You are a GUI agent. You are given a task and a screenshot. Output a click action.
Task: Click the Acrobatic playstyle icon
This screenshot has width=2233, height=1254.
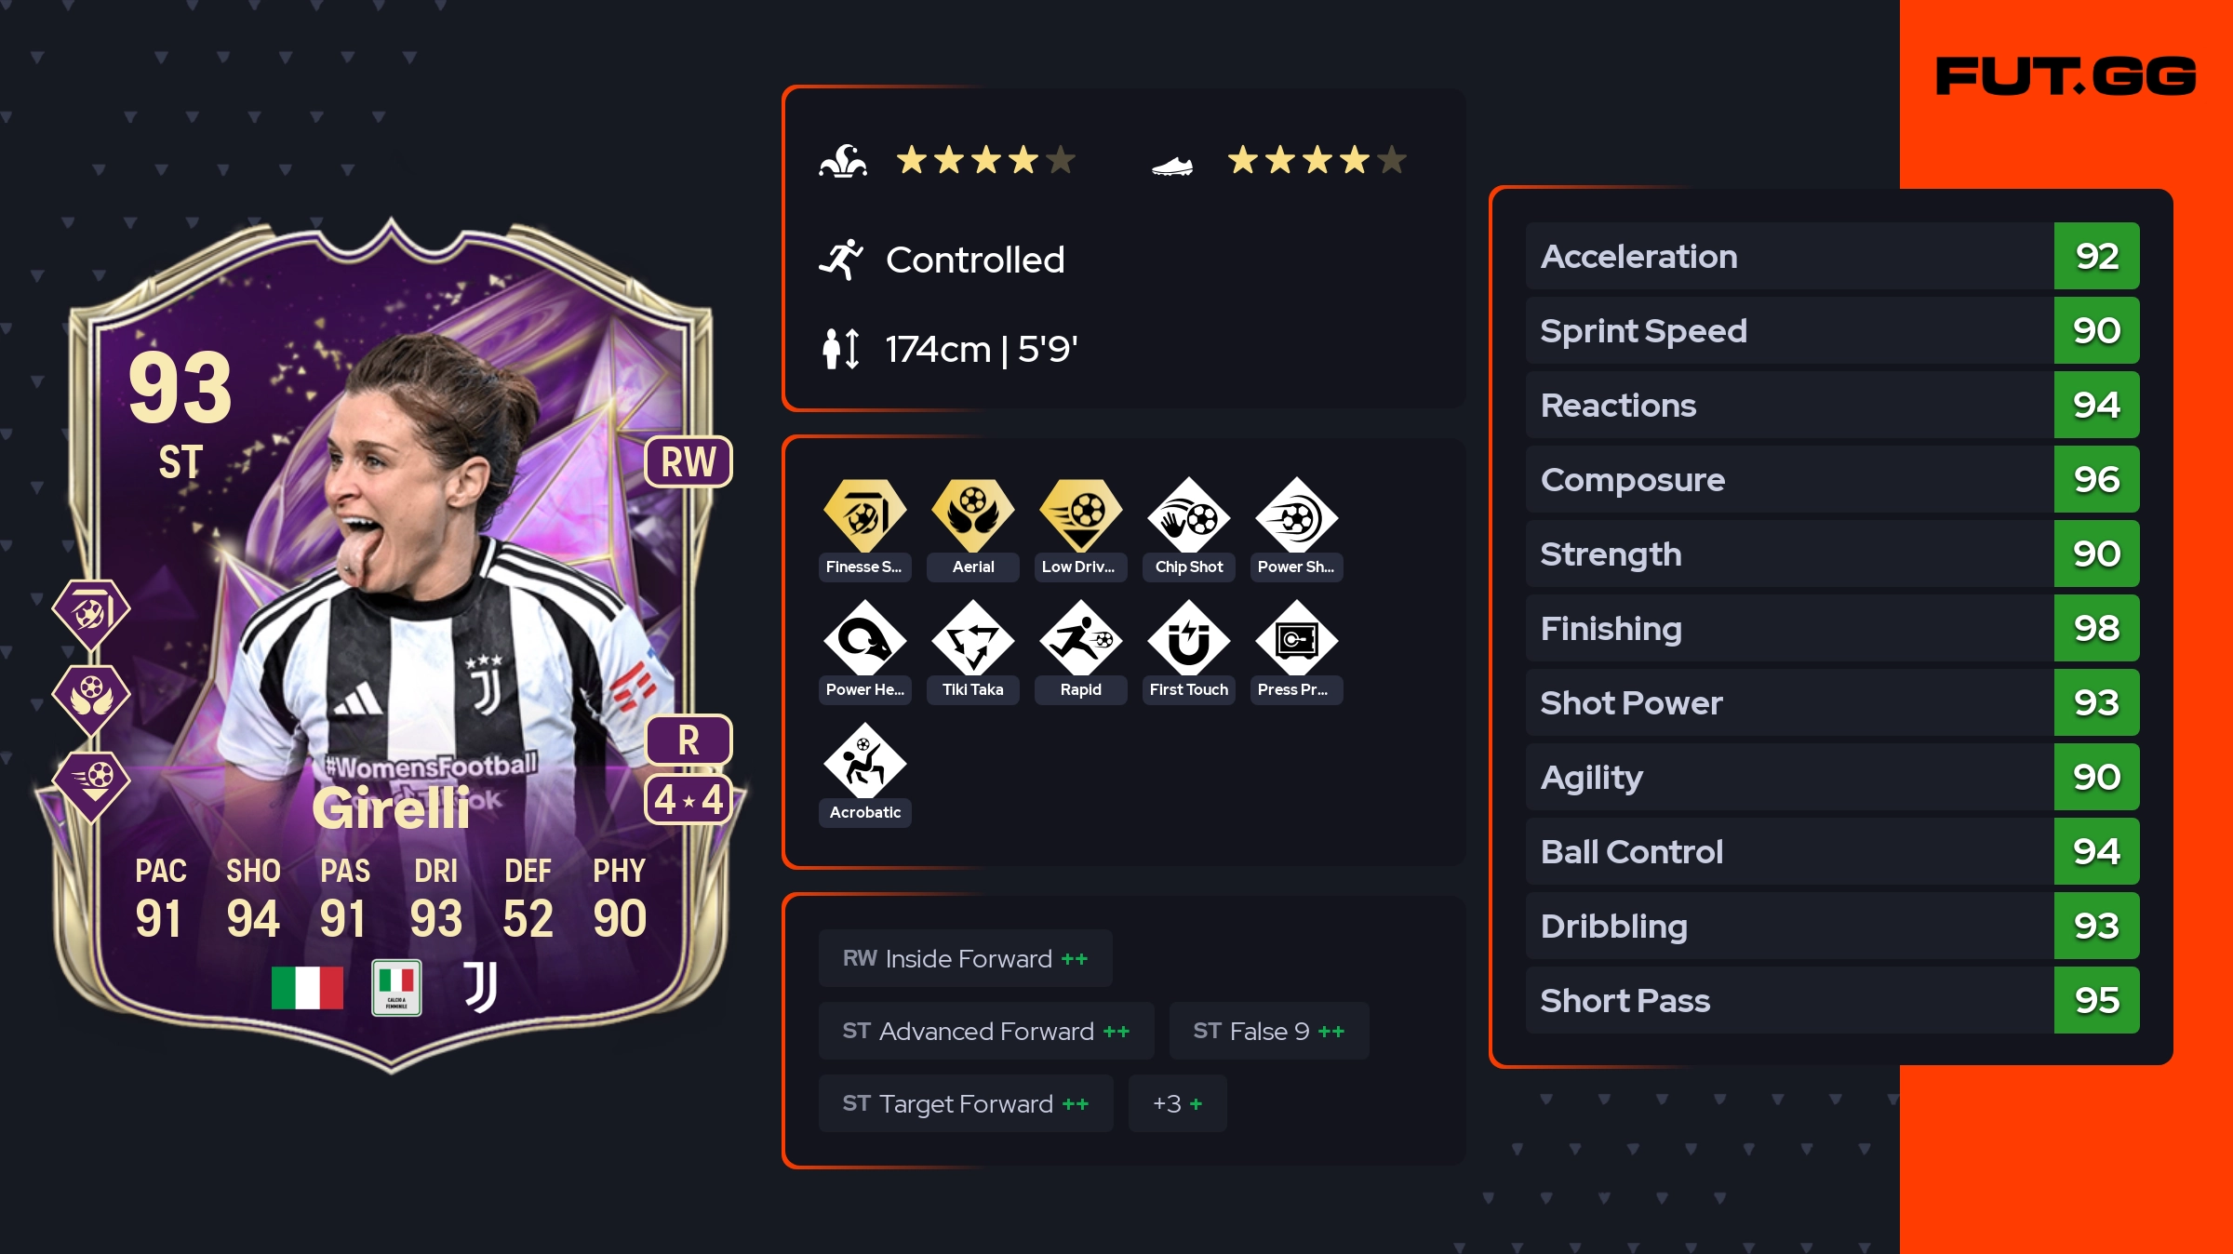[x=864, y=761]
